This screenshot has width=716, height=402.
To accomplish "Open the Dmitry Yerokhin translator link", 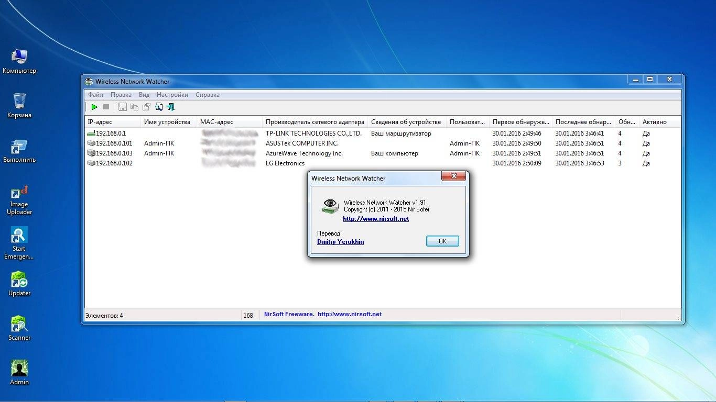I will (341, 242).
